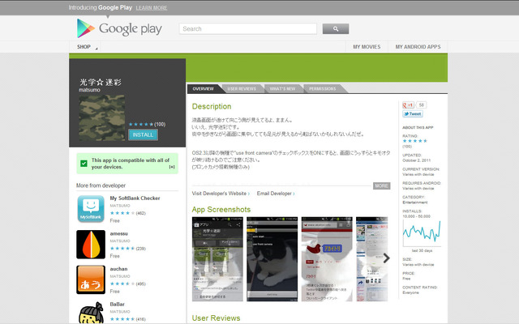Click the "More from developer" heading
Screen dimensions: 519x324
(x=101, y=185)
